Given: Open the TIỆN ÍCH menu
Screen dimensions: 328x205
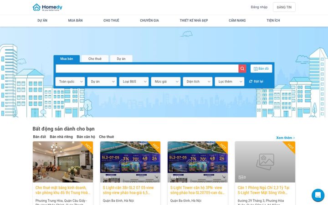Looking at the screenshot, I should pyautogui.click(x=273, y=20).
